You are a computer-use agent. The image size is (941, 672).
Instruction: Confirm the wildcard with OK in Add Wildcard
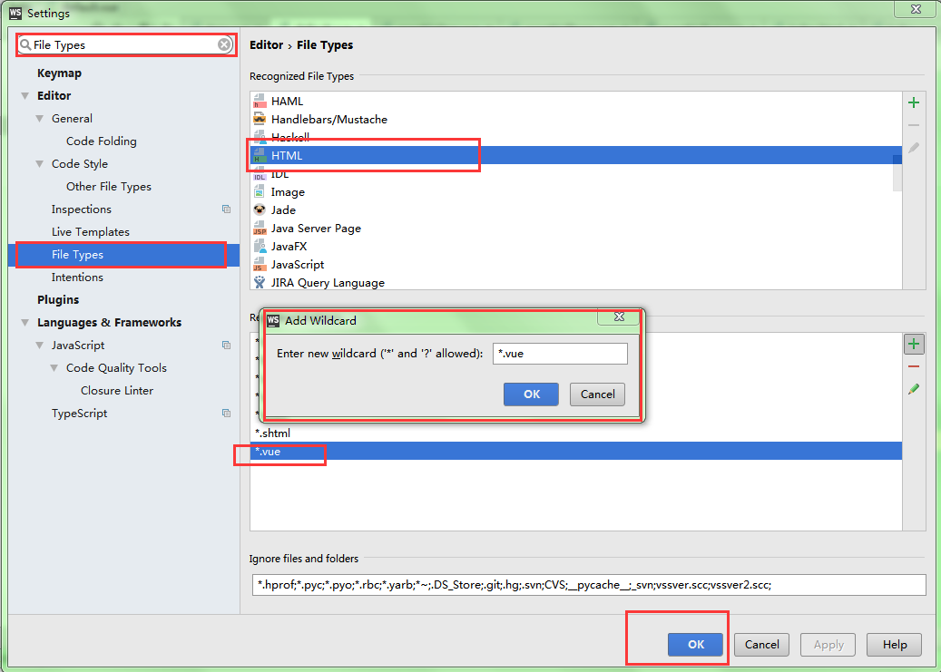(531, 394)
